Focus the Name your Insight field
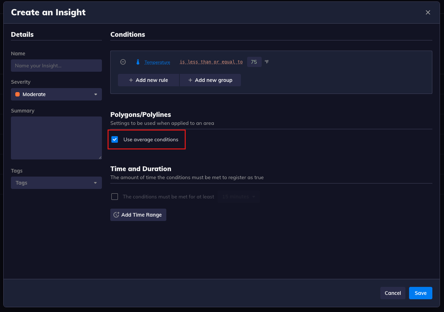Image resolution: width=444 pixels, height=312 pixels. coord(56,66)
